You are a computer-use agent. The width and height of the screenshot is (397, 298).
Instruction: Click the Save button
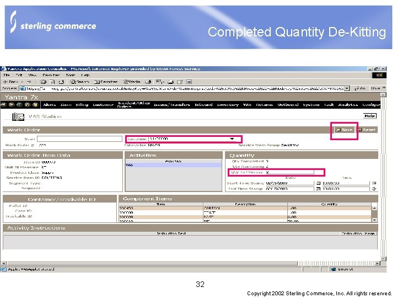click(344, 130)
